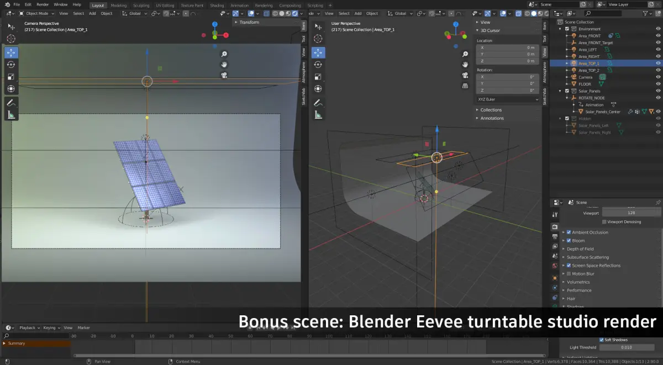Open the Tool properties tab icon

click(555, 213)
